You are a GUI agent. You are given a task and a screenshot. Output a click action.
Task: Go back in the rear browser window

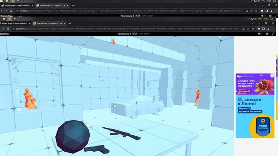coord(2,11)
